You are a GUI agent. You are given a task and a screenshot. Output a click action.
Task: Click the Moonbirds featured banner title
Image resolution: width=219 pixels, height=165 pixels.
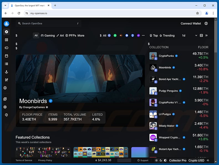pyautogui.click(x=33, y=101)
